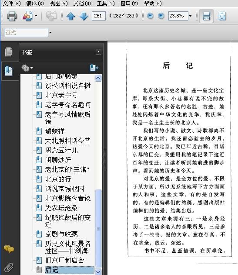
Task: Select the highlighted 后记 bookmark
Action: pos(70,270)
